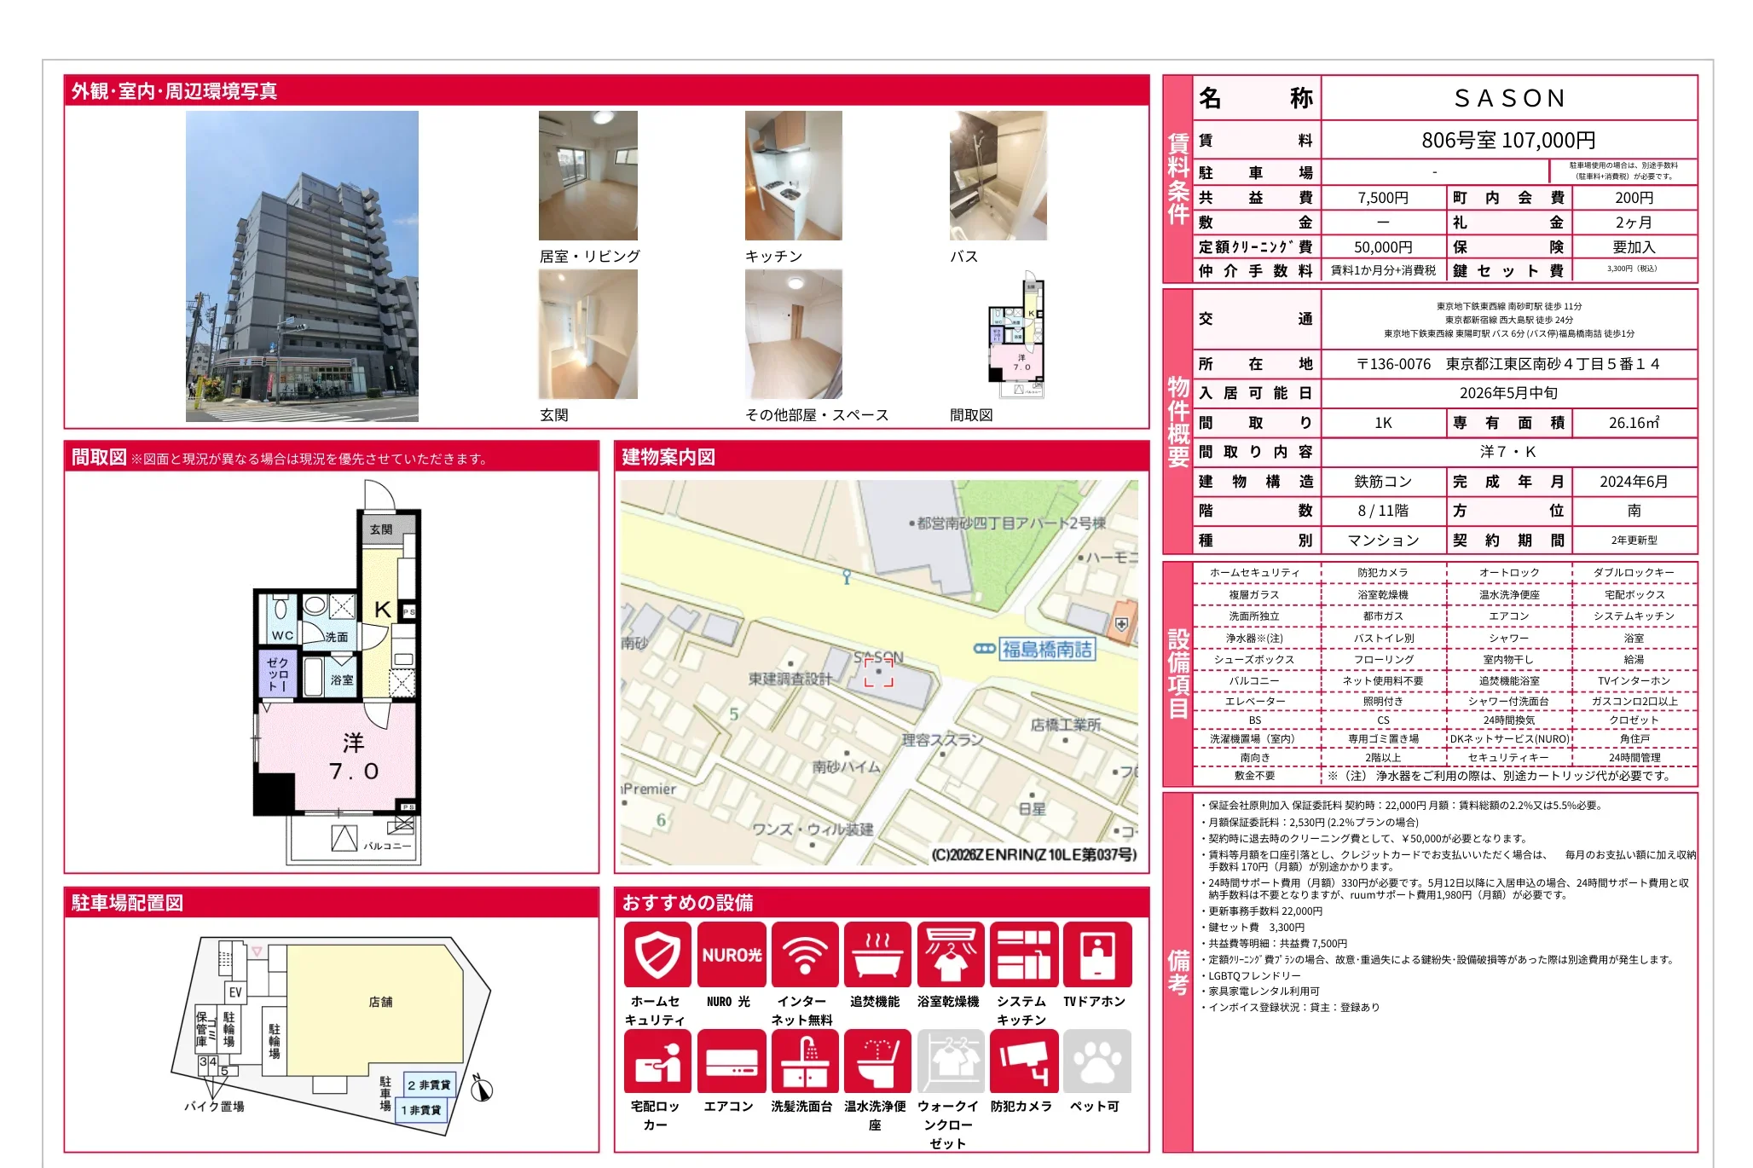Click the 温水洗浄便座 toilet icon
1753x1168 pixels.
point(877,1061)
